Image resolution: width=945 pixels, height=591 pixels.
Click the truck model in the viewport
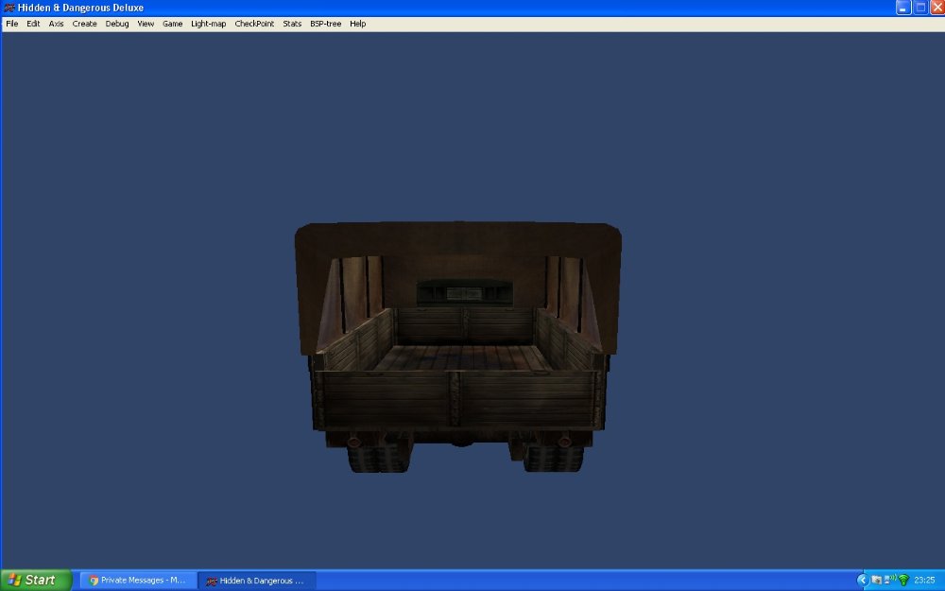(458, 347)
